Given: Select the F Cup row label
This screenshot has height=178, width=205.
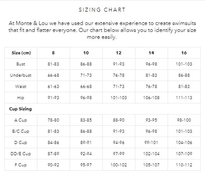Looking at the screenshot, I should click(21, 165).
